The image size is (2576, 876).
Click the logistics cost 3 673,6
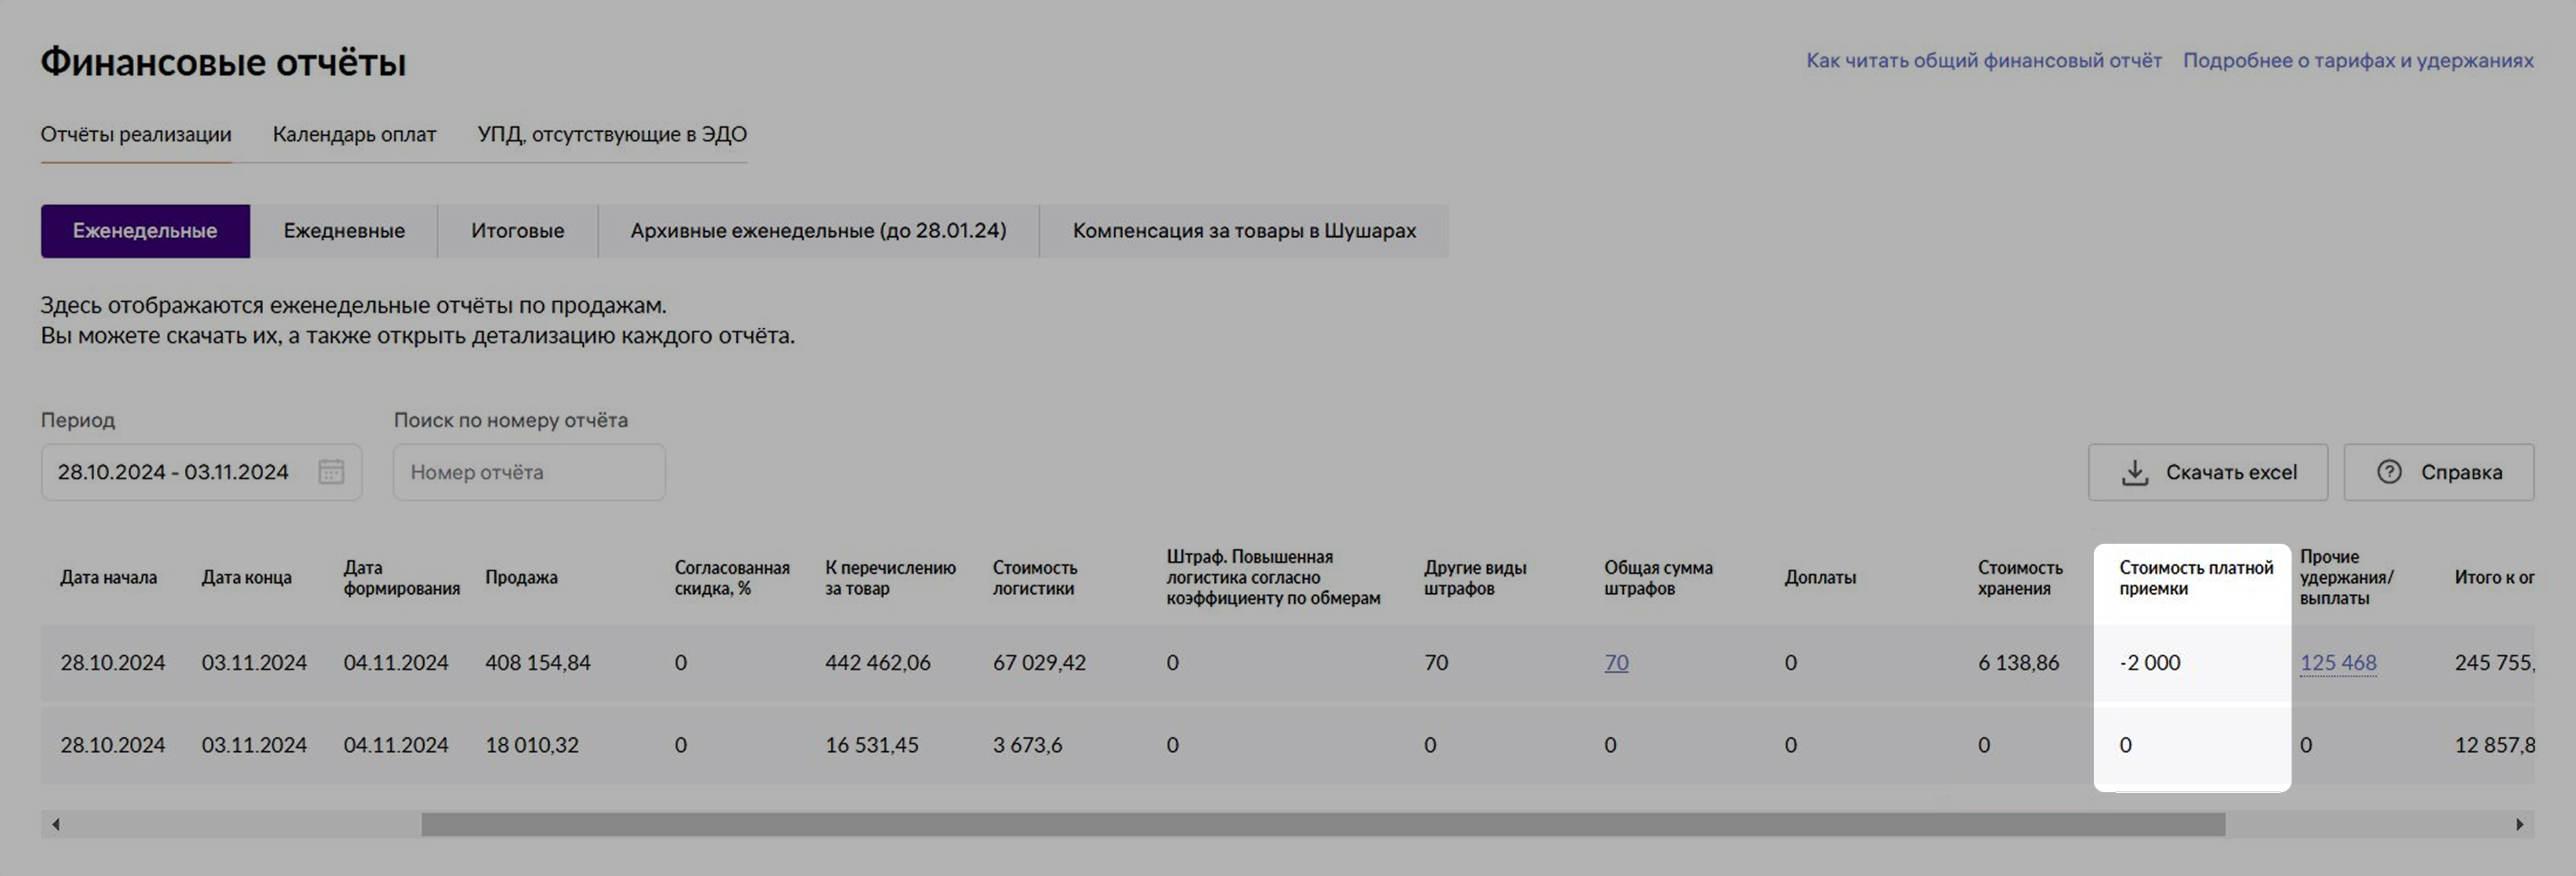click(1027, 744)
